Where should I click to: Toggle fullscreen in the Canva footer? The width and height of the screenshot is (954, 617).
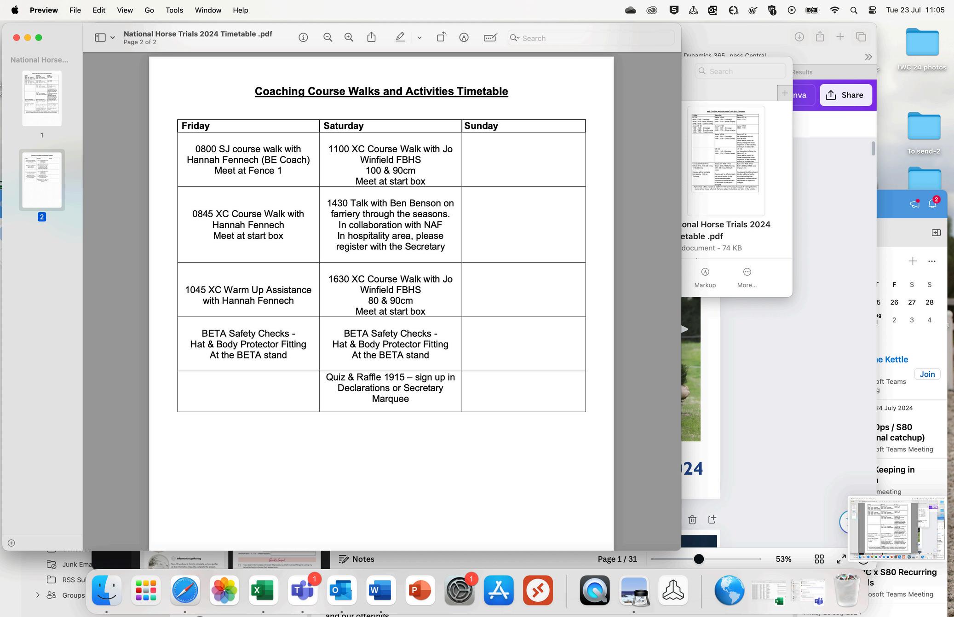(841, 559)
